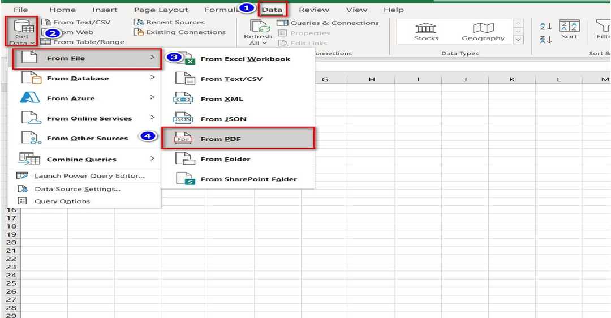Open the Review ribbon tab
The height and width of the screenshot is (318, 611).
314,10
